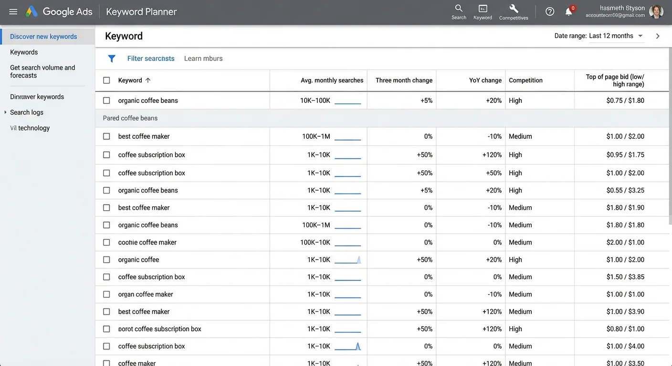
Task: Select the checkbox for organic coffee
Action: click(106, 260)
